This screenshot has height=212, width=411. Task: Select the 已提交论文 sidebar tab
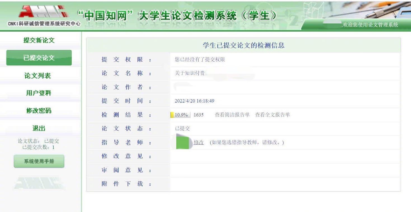[39, 58]
